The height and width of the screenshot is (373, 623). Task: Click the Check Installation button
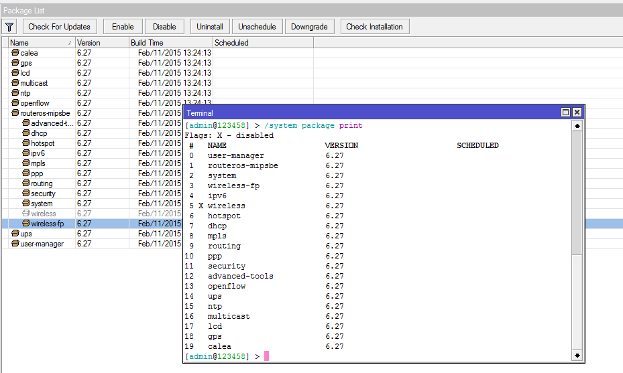click(375, 27)
